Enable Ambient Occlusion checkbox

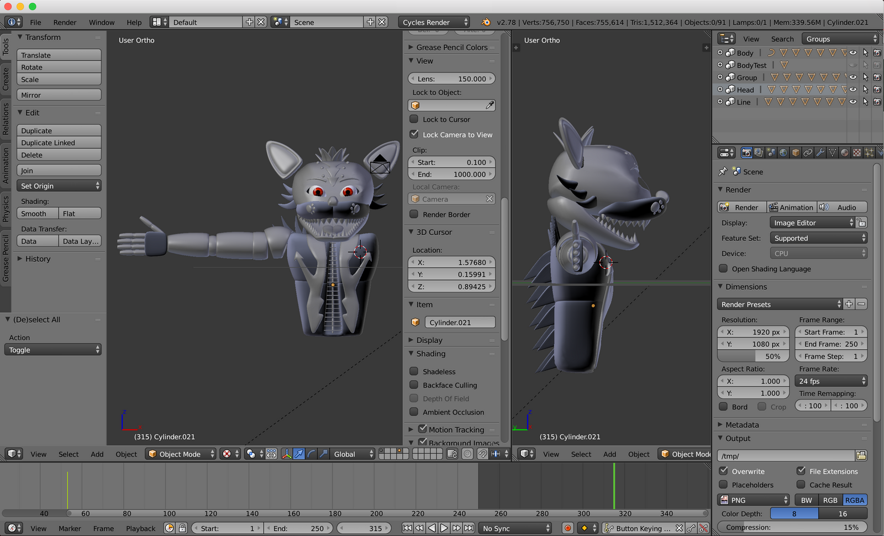(x=414, y=412)
